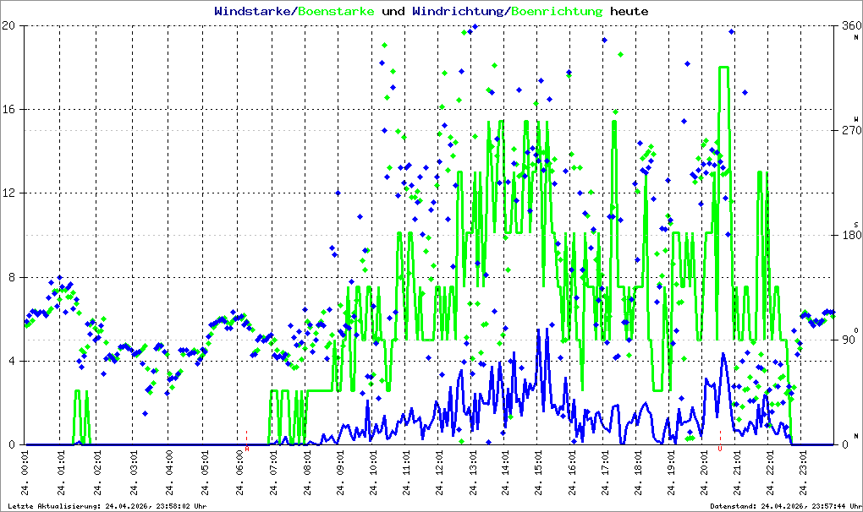Click the red sunrise marker "A"
The width and height of the screenshot is (863, 512).
pos(246,449)
